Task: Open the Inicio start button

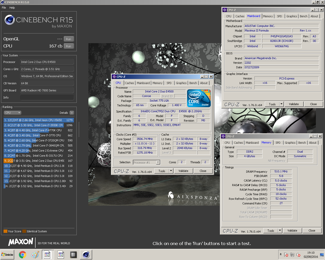Action: pos(7,255)
